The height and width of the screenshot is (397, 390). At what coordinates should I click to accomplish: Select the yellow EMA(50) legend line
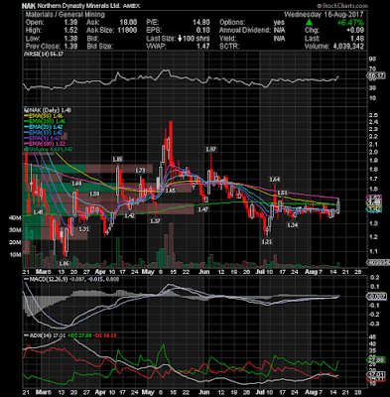(x=26, y=116)
